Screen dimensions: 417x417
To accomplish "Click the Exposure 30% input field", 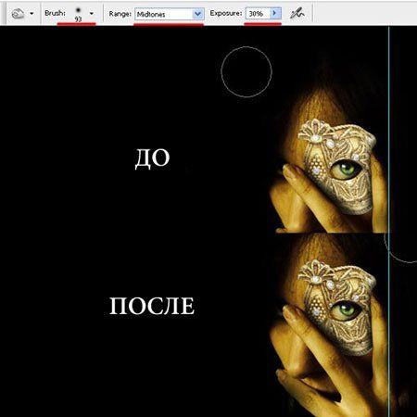I will pyautogui.click(x=259, y=13).
